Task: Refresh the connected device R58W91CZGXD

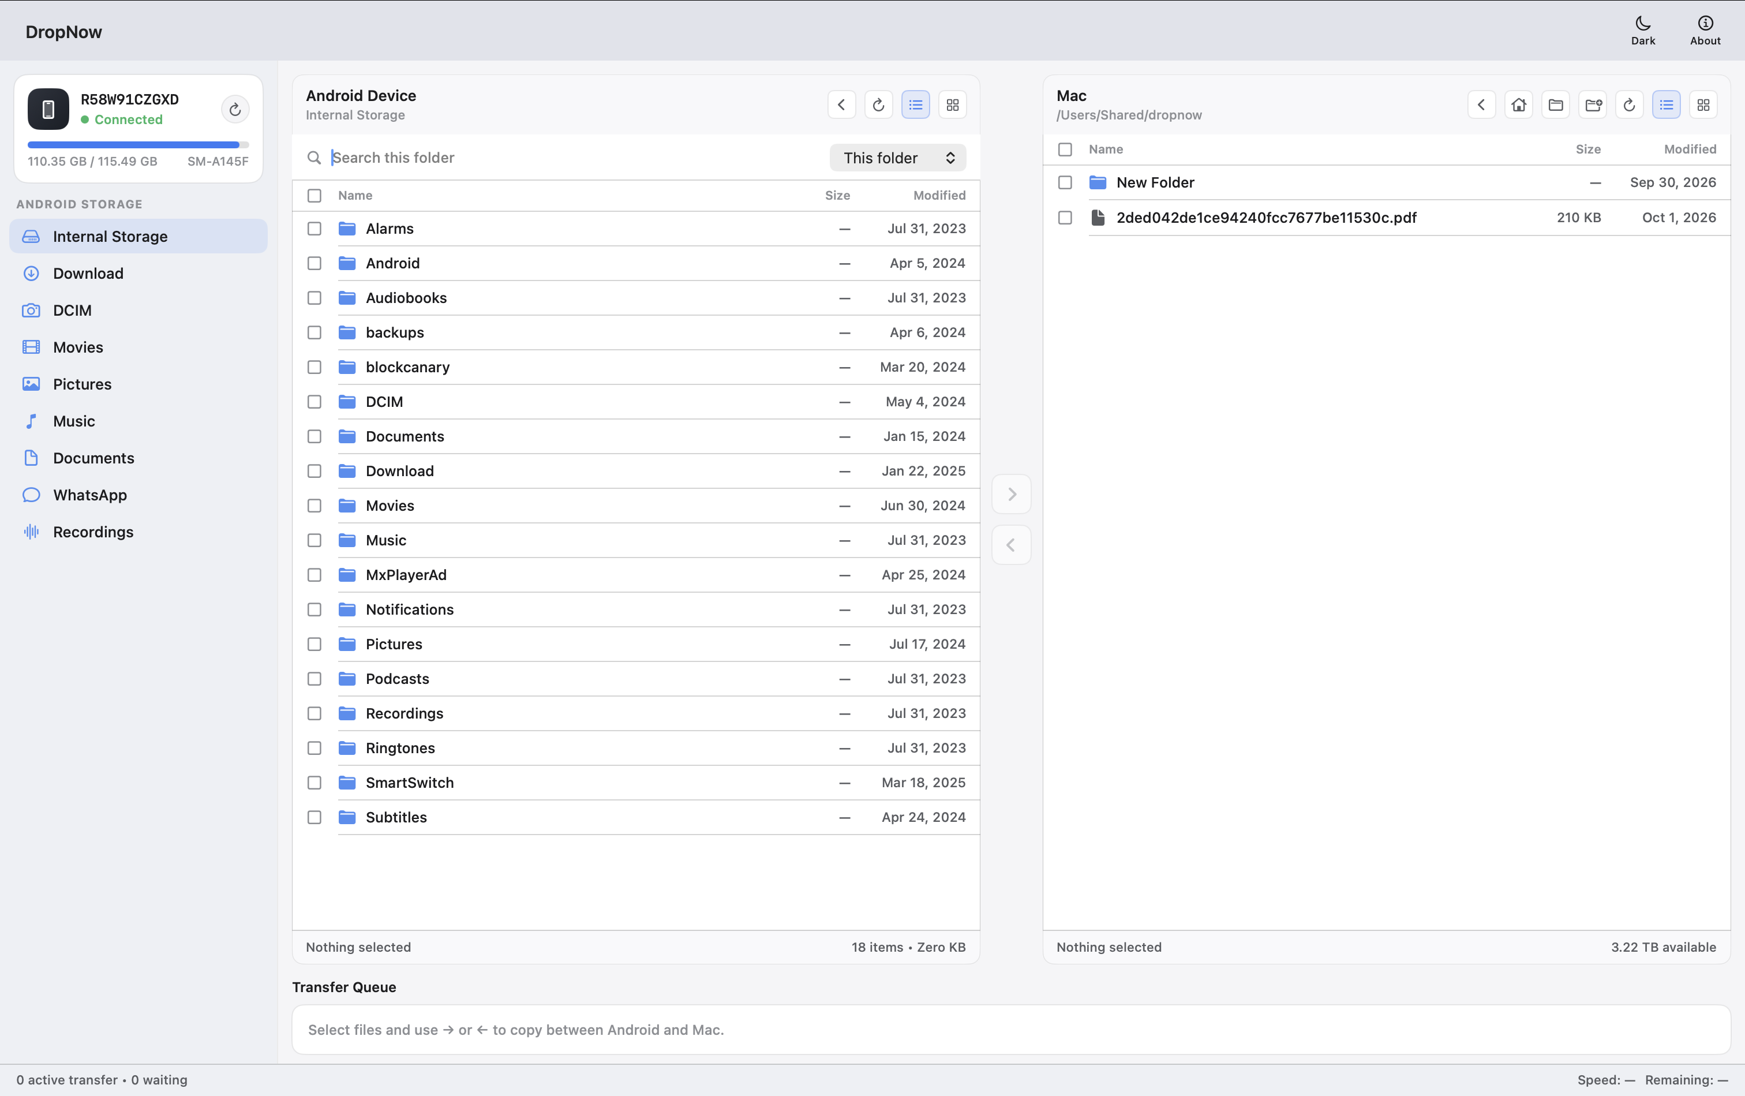Action: pyautogui.click(x=235, y=110)
